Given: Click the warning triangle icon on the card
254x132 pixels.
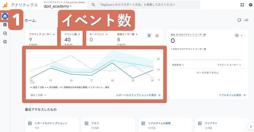Looking at the screenshot, I should click(157, 35).
